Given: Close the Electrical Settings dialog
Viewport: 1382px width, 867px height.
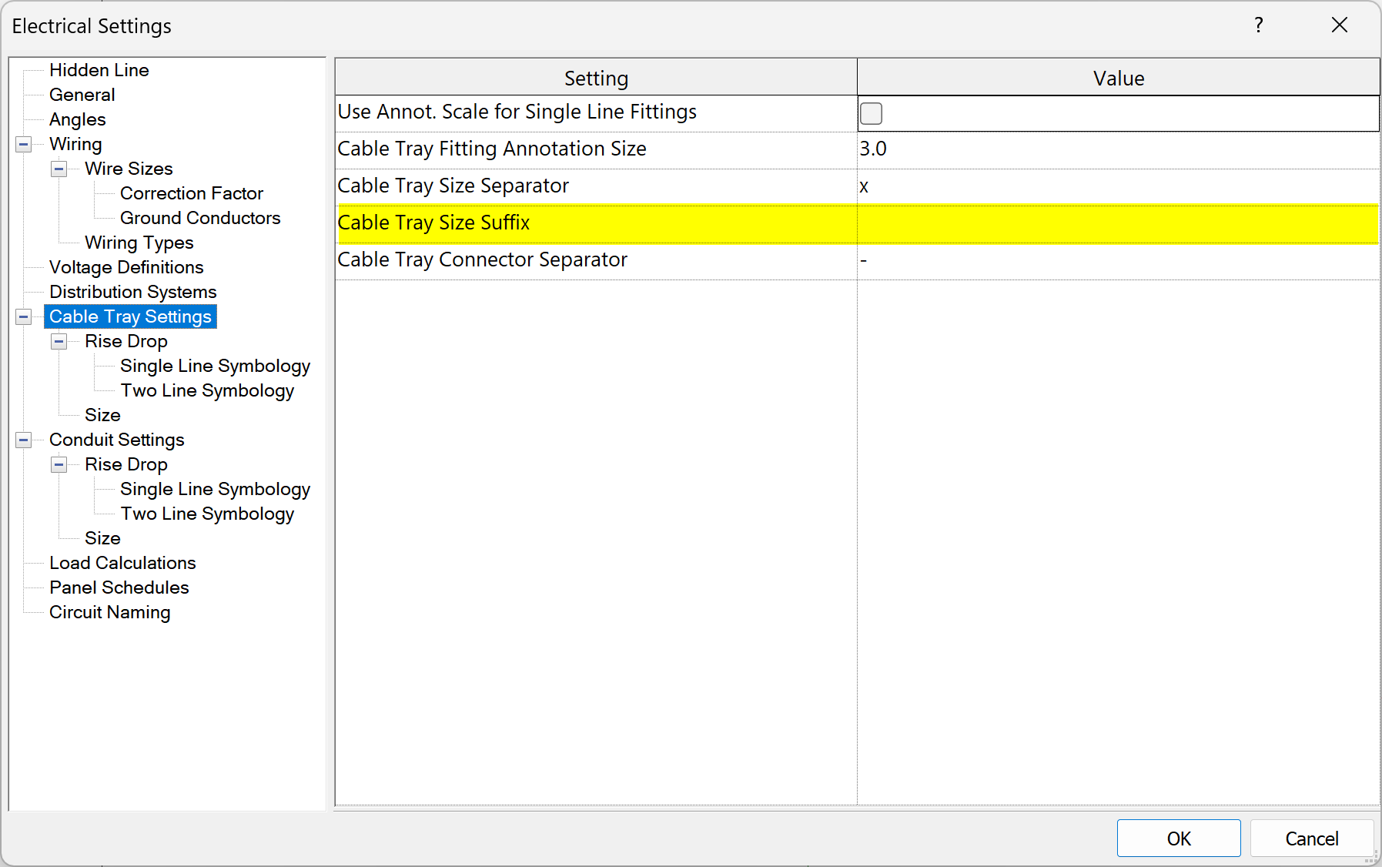Looking at the screenshot, I should pyautogui.click(x=1340, y=25).
